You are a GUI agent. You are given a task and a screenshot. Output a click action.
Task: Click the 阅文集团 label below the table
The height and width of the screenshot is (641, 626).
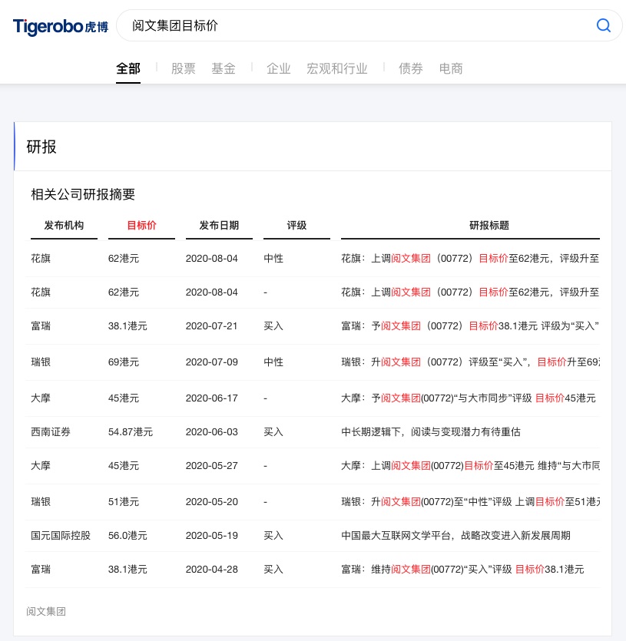tap(46, 611)
